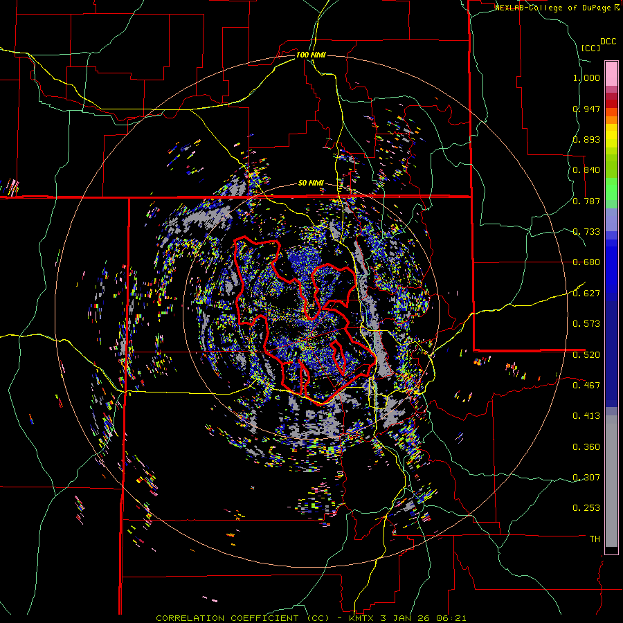Click the pink segment of the color bar
Screen dimensions: 623x623
(611, 73)
